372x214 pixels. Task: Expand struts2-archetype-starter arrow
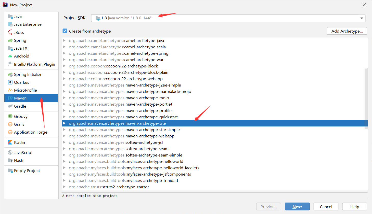coord(64,187)
